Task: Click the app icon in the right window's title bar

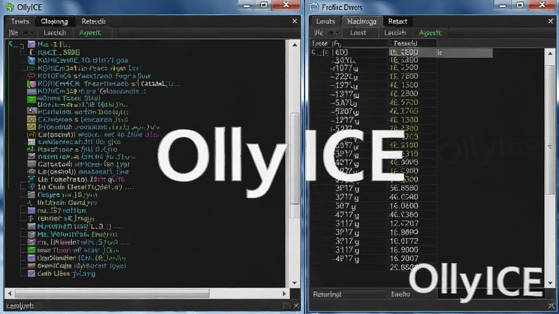Action: coord(314,7)
